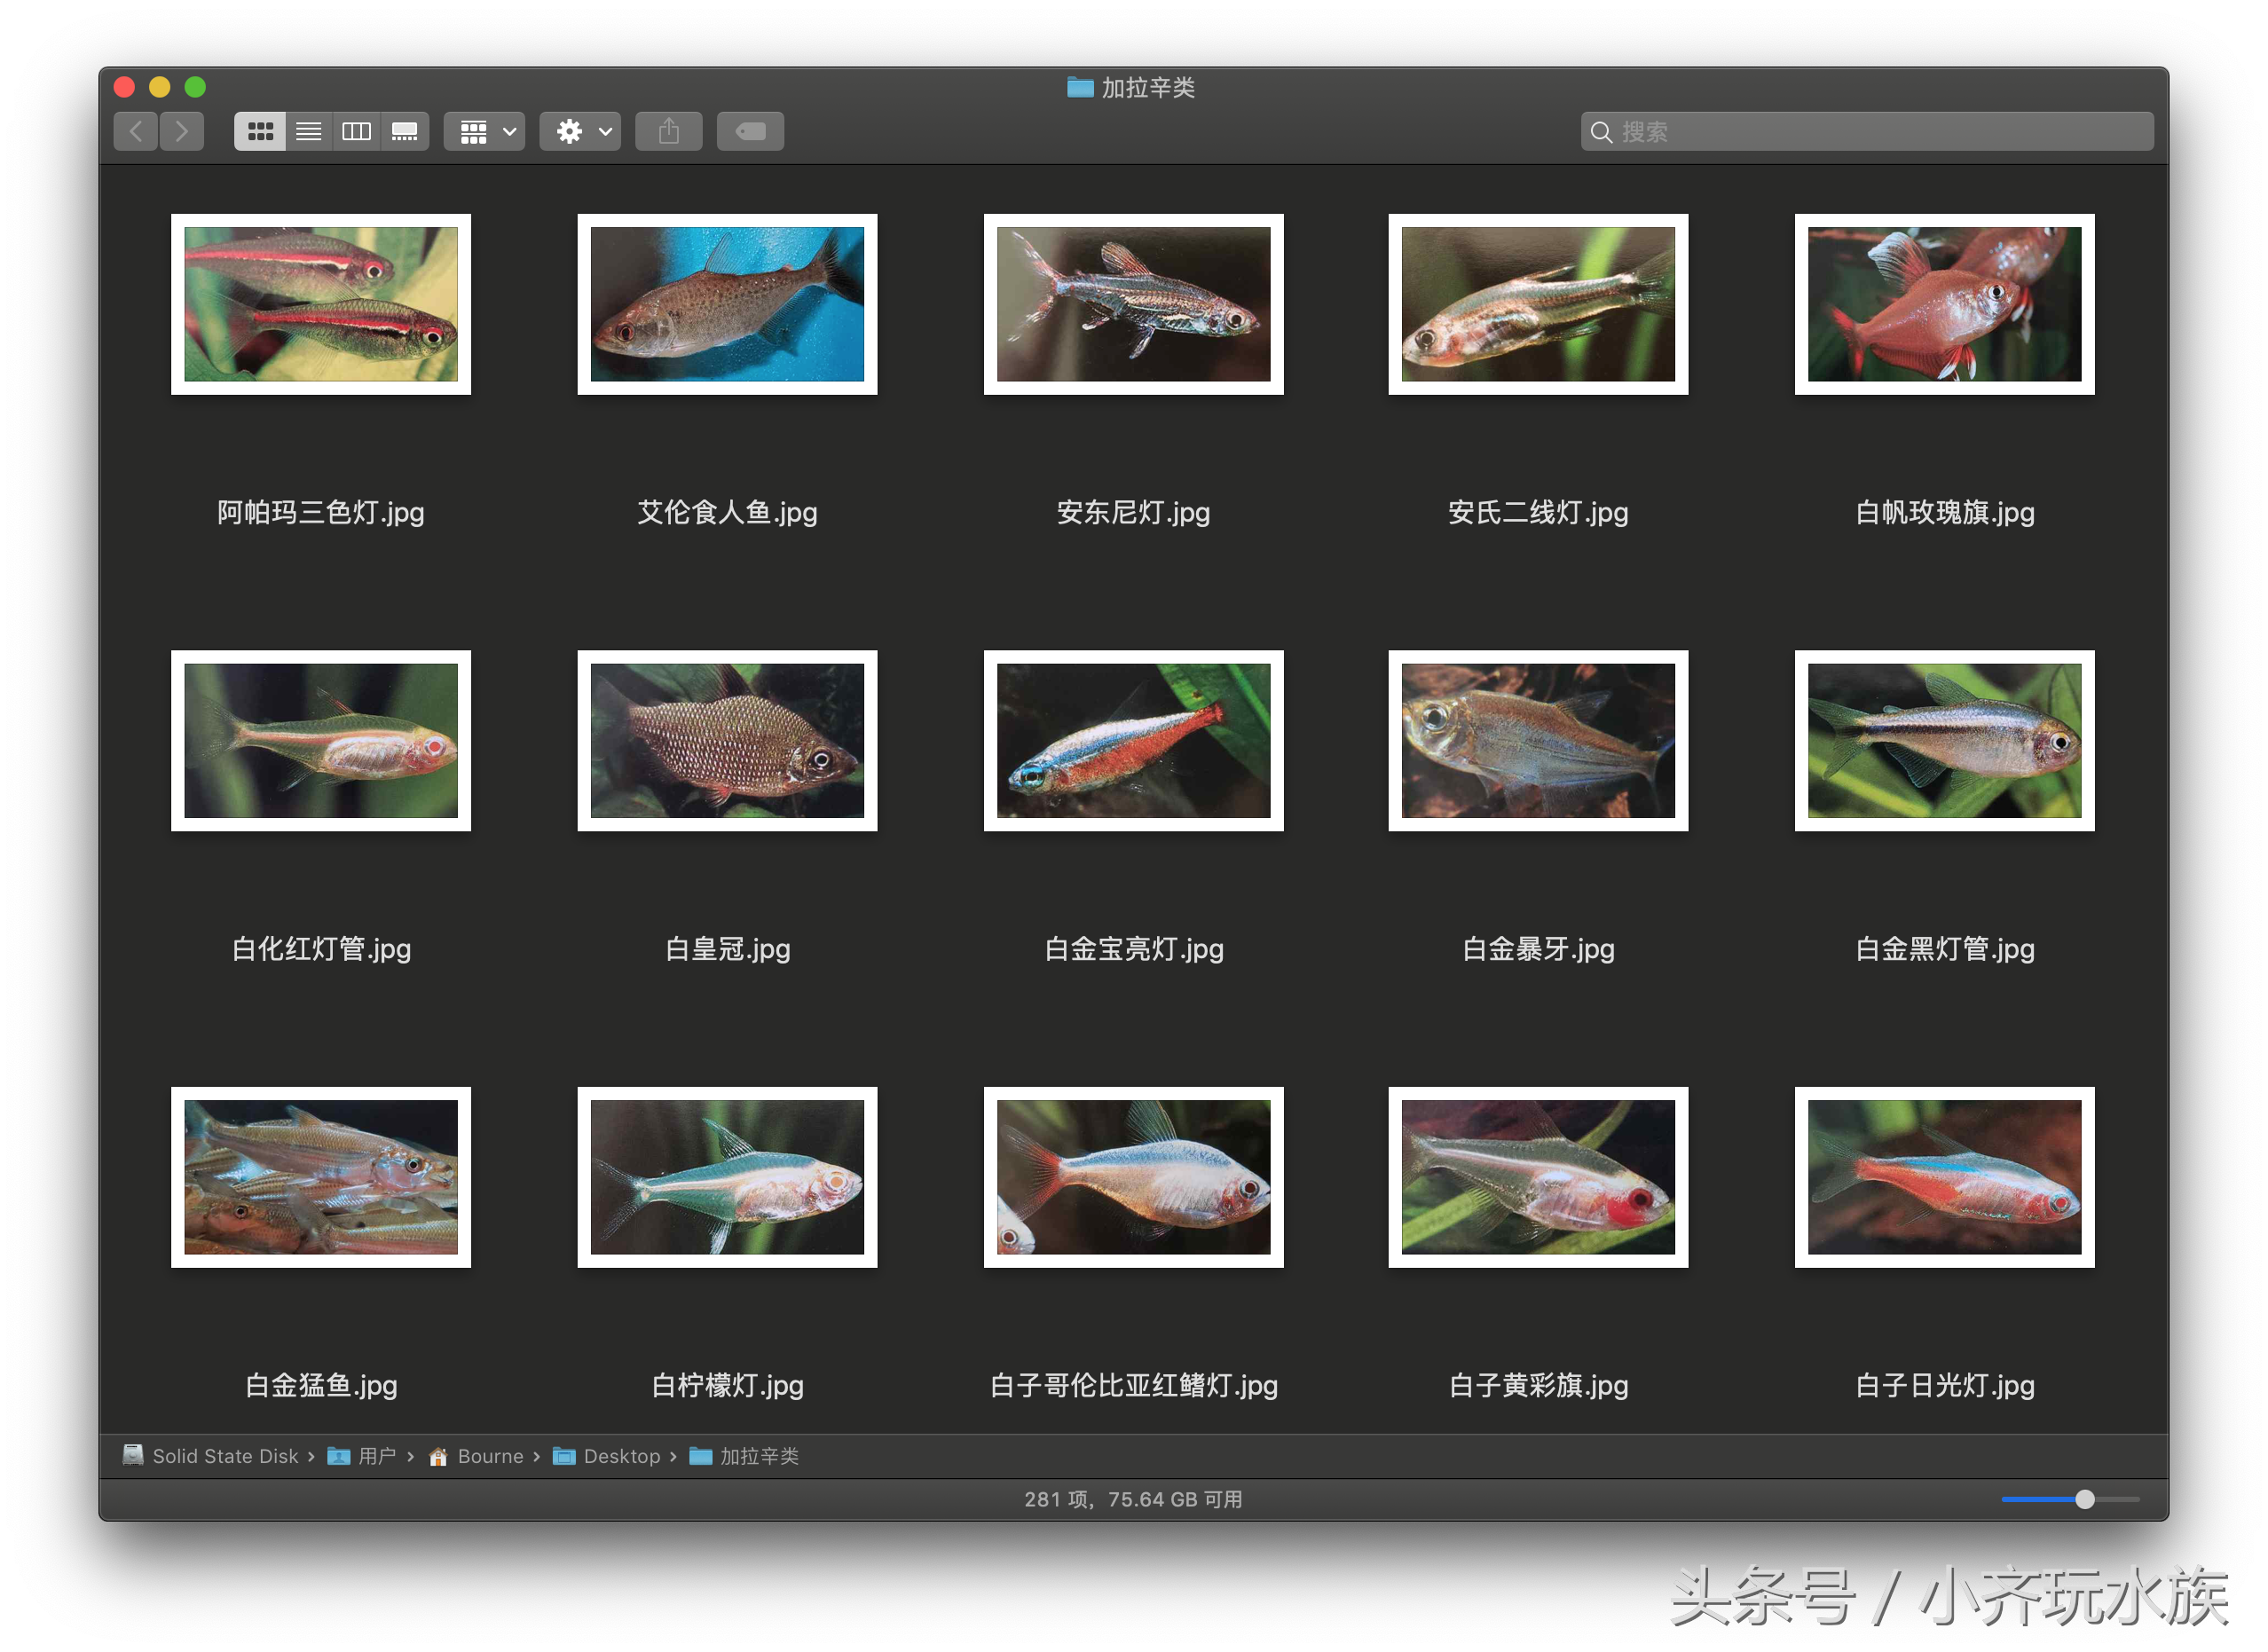
Task: Go forward with the right arrow button
Action: point(182,131)
